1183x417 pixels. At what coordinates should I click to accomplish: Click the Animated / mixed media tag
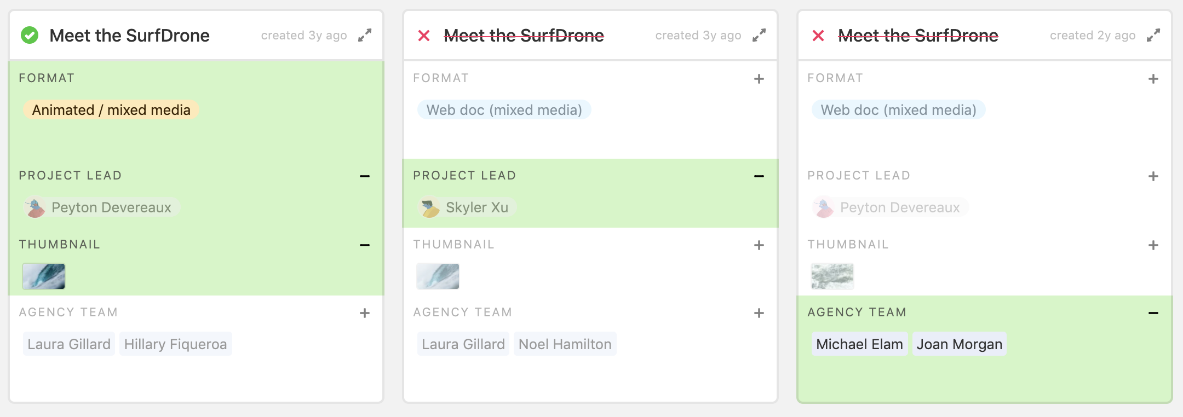point(111,110)
